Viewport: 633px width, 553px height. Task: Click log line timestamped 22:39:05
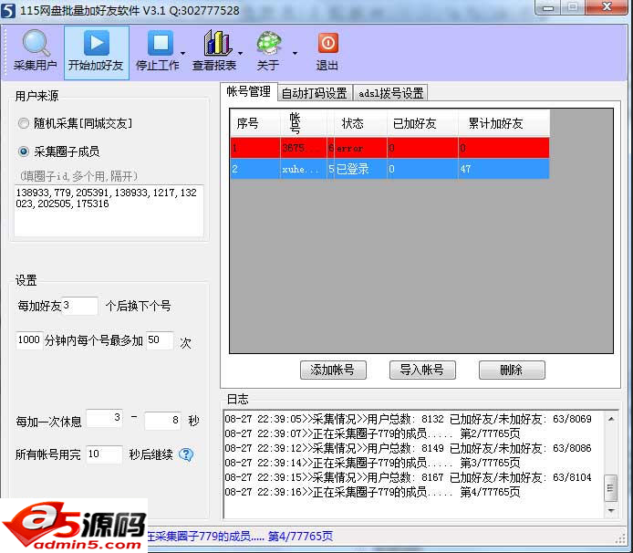pos(408,419)
